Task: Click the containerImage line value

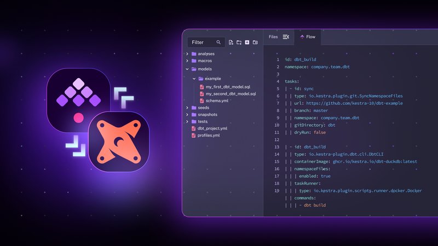Action: click(x=375, y=161)
